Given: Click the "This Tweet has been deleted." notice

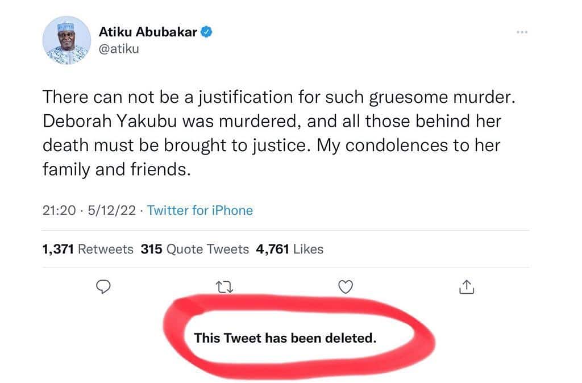Looking at the screenshot, I should click(x=285, y=339).
